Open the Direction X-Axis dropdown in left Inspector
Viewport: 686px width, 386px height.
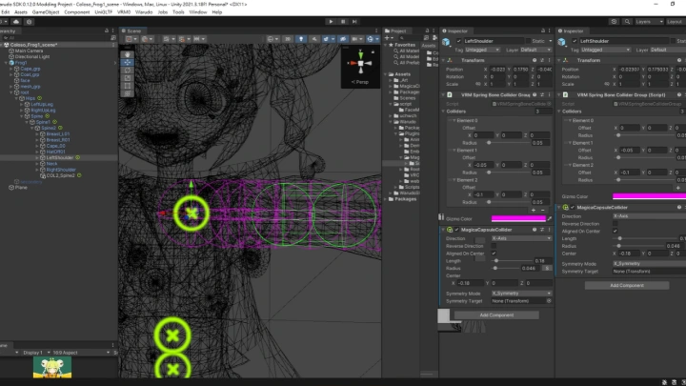pos(521,238)
